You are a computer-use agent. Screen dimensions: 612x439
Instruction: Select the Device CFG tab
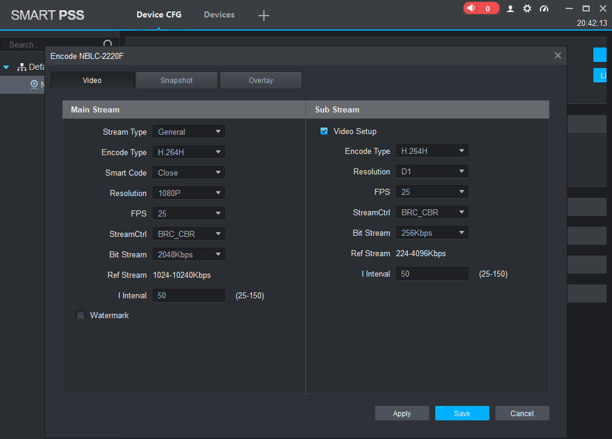pyautogui.click(x=159, y=14)
